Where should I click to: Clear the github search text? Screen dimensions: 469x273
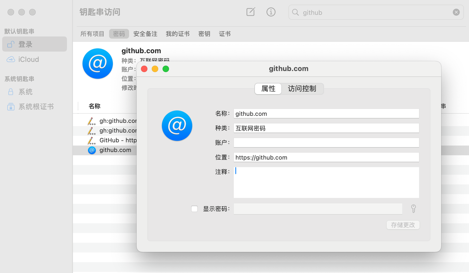pyautogui.click(x=456, y=12)
